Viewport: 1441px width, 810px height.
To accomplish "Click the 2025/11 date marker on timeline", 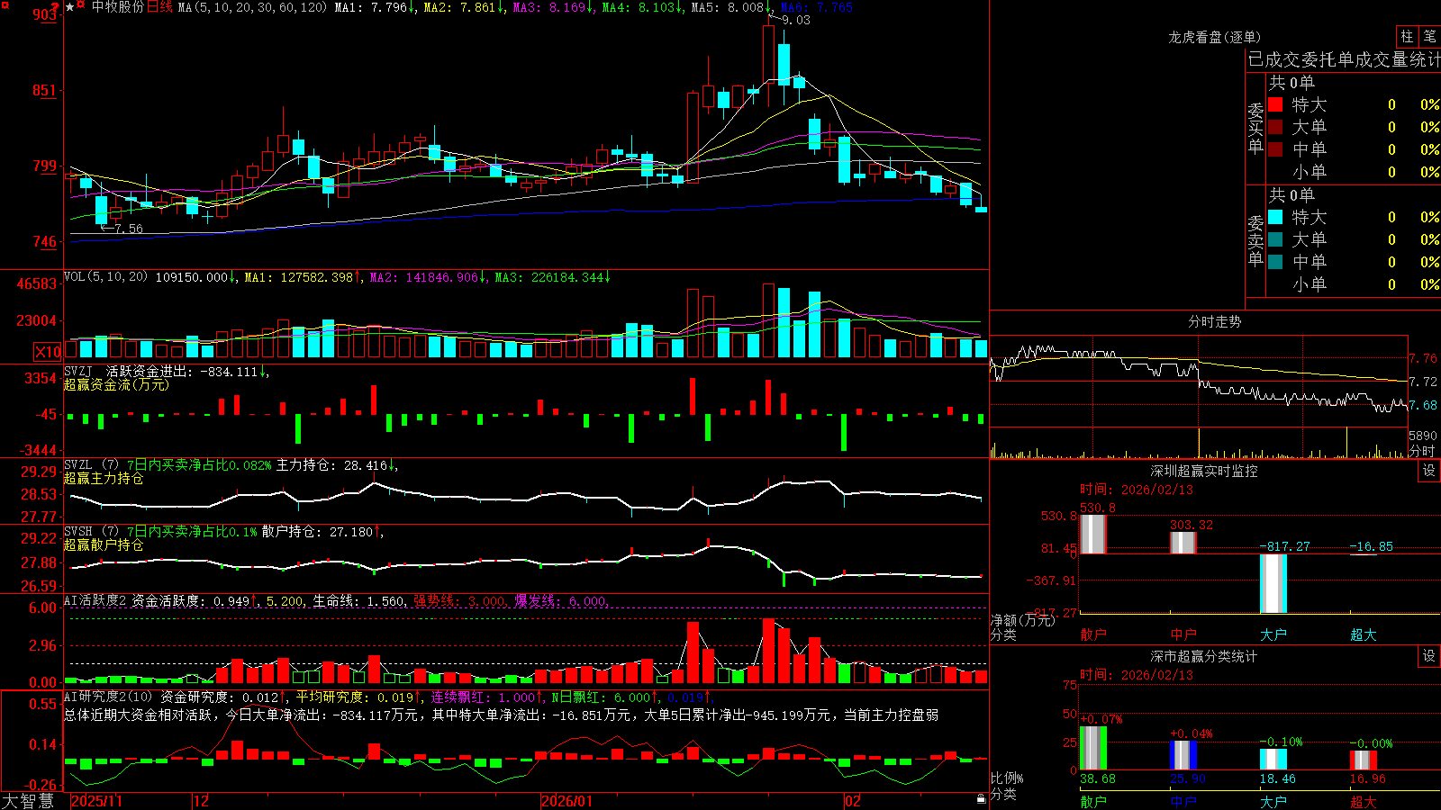I will point(96,801).
